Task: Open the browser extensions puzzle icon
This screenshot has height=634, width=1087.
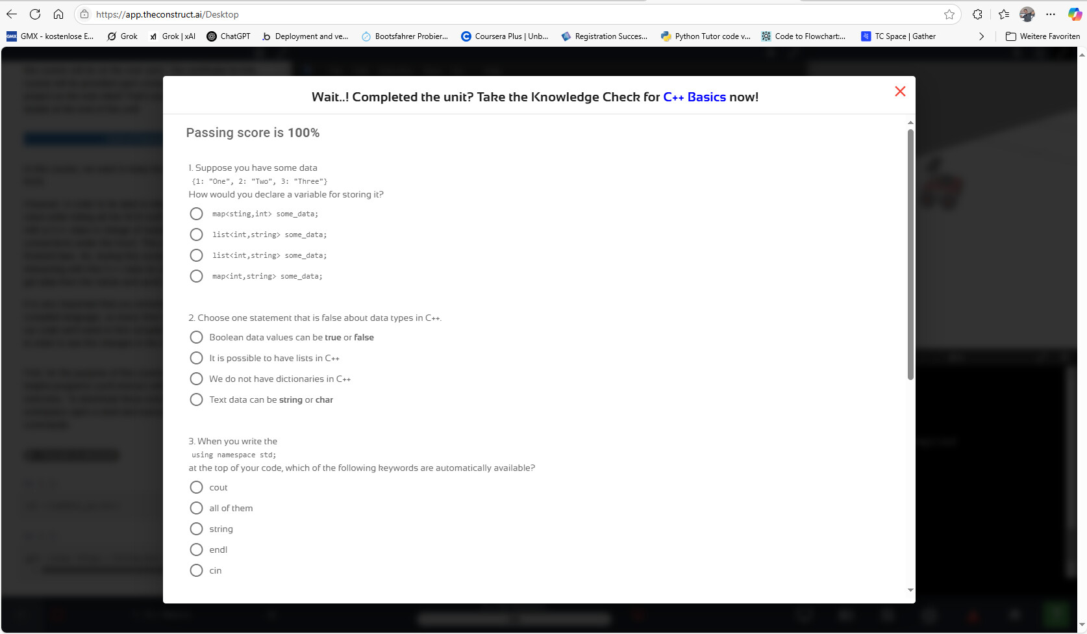Action: pos(977,14)
